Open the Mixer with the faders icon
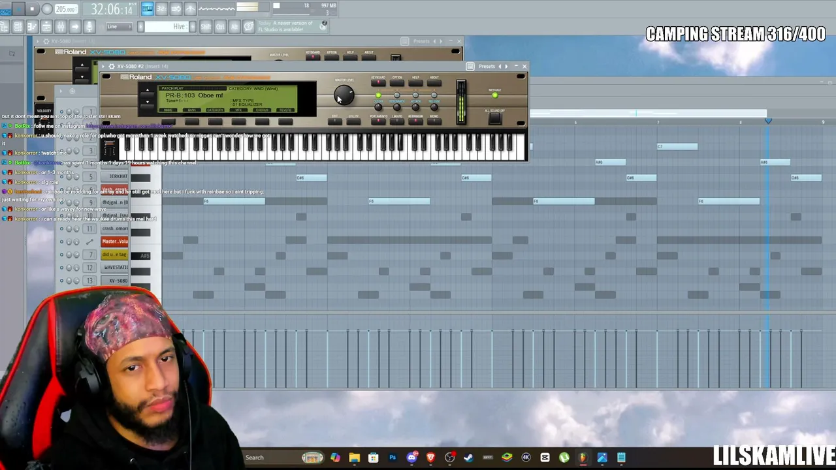 point(61,27)
